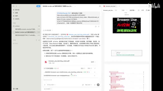Viewport: 163px width, 91px height.
Task: Click the blue 更新 update badge
Action: click(x=38, y=6)
